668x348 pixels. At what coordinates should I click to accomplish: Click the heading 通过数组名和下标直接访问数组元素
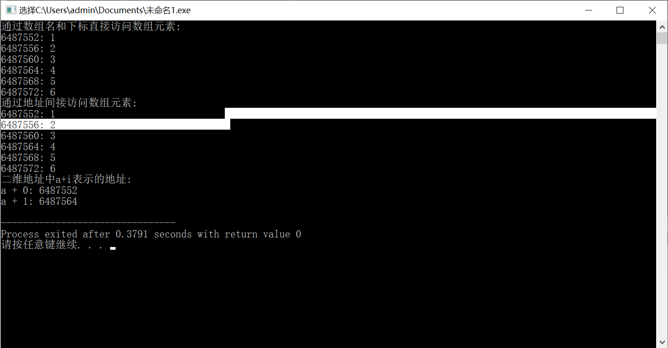click(x=91, y=26)
